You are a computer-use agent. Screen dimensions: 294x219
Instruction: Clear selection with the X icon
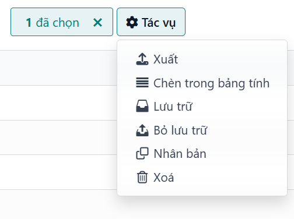click(97, 22)
